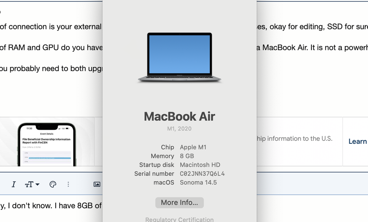This screenshot has width=368, height=222.
Task: Click the M1, 2020 model text
Action: (179, 129)
